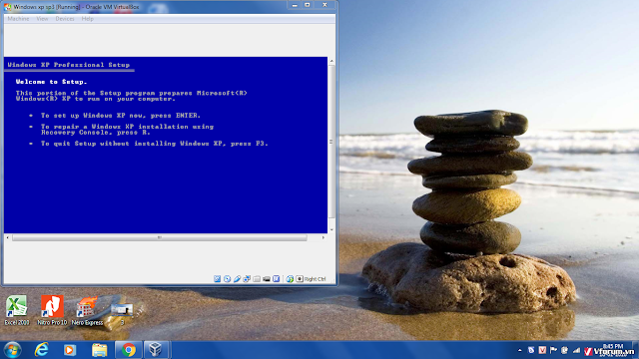
Task: Open Action Center flag tray icon
Action: [553, 350]
